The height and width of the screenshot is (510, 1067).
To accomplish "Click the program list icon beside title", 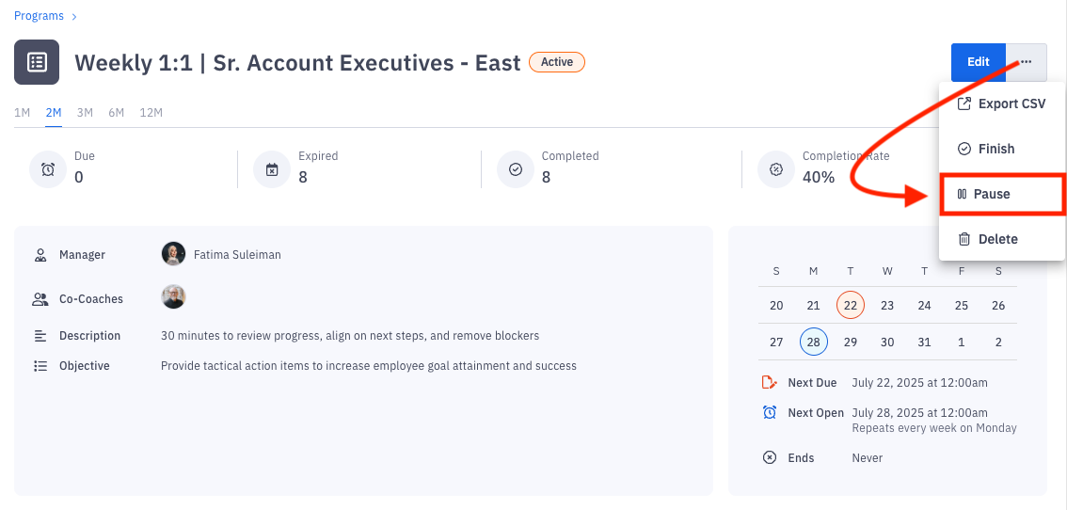I will [37, 62].
